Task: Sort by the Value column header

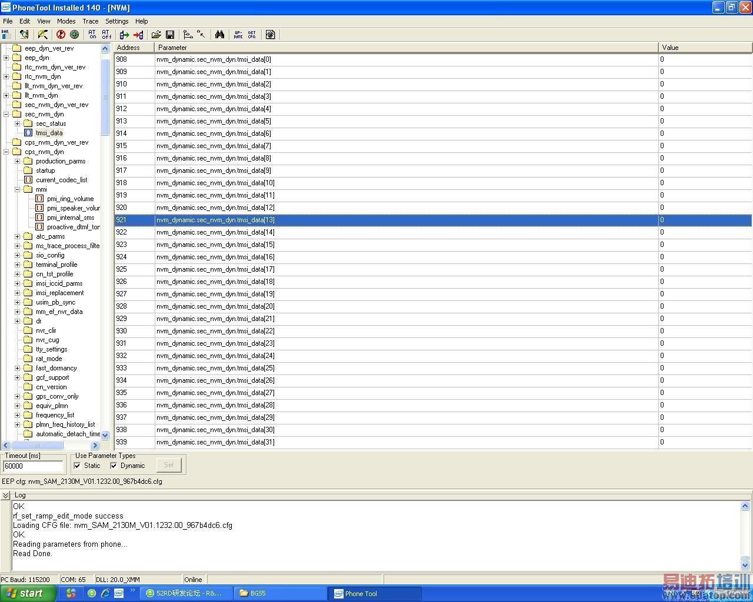Action: click(705, 48)
